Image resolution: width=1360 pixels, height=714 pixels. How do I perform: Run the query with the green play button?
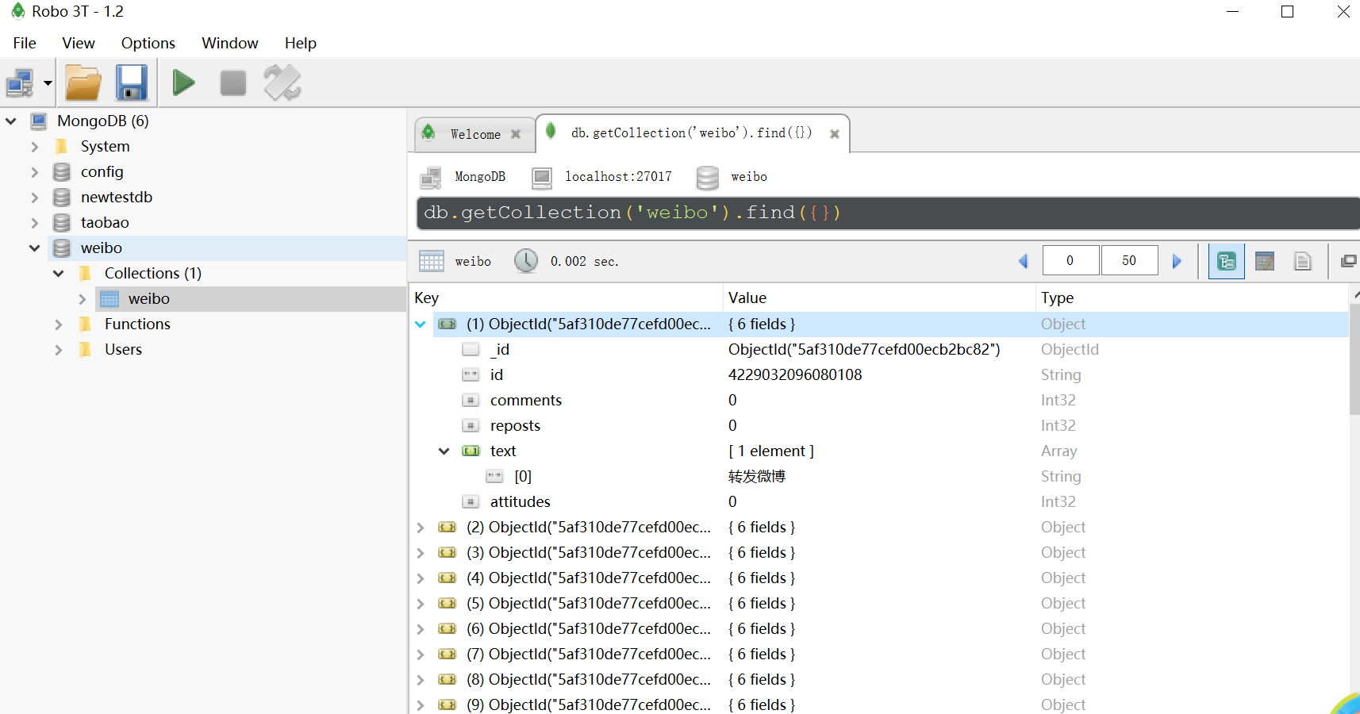183,83
